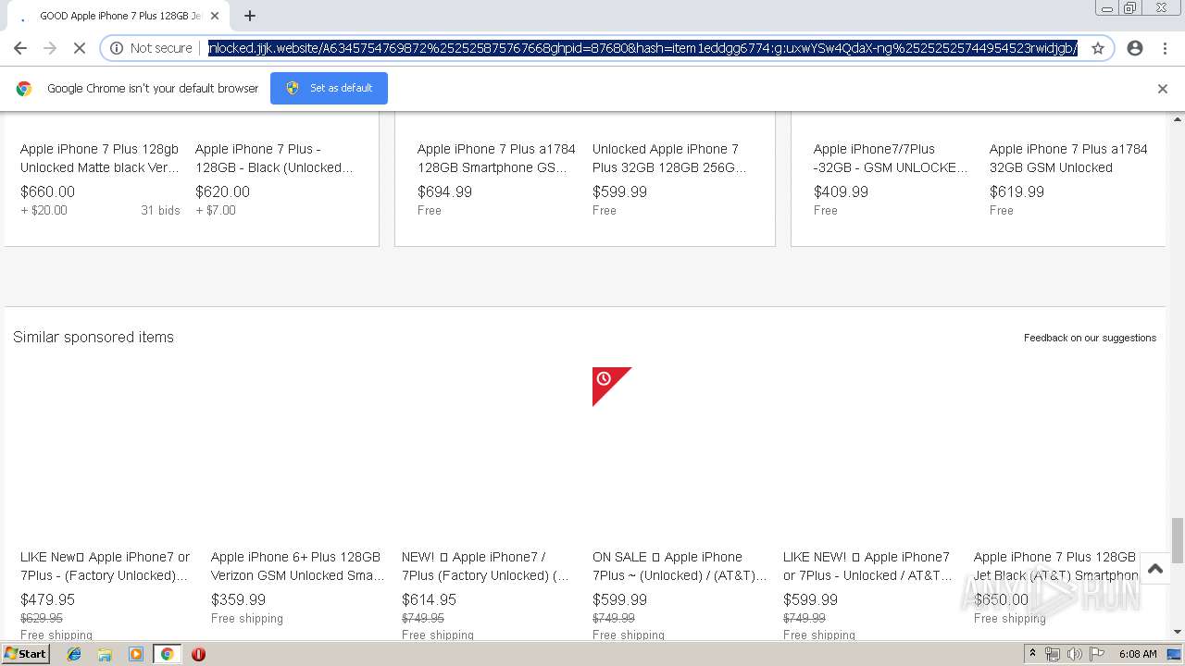
Task: Open Apple iPhone 7 Plus a1784 32GB GSM Unlocked listing
Action: (1068, 158)
